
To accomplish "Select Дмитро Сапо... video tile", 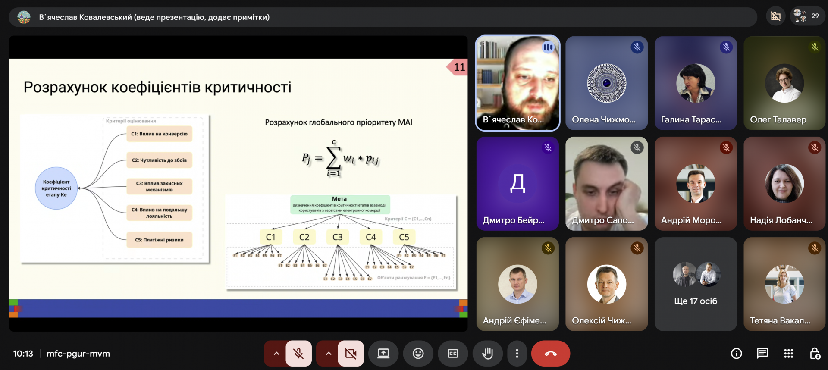I will (x=606, y=184).
